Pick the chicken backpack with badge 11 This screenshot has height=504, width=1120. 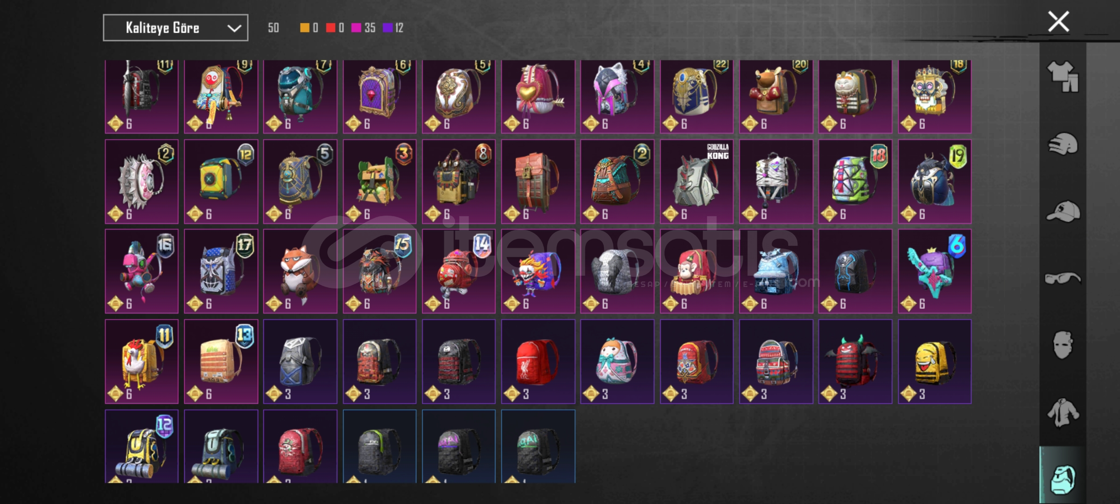[141, 362]
